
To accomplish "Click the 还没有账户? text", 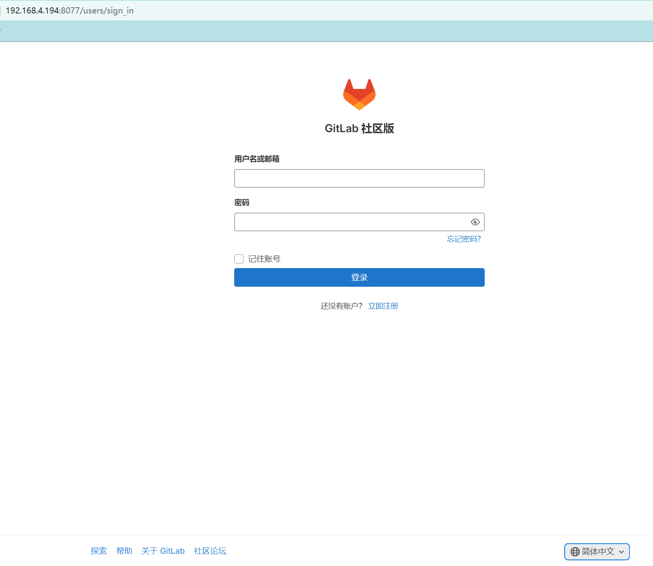I will (341, 306).
